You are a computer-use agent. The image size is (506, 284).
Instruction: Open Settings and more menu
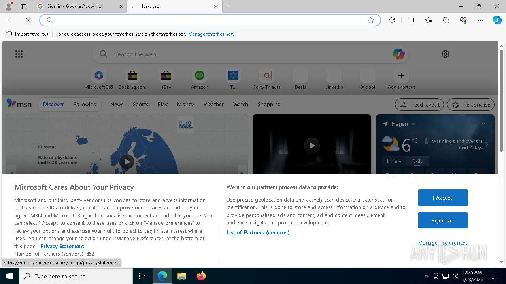pos(481,20)
